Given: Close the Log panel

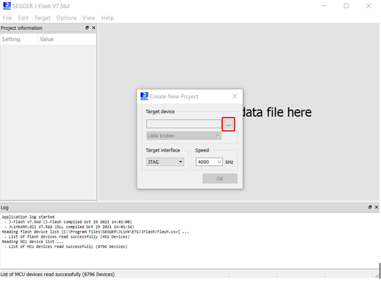Looking at the screenshot, I should [x=376, y=207].
